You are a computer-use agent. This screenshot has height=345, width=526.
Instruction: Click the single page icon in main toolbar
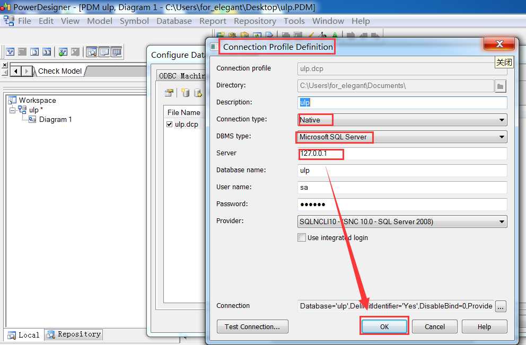[34, 51]
